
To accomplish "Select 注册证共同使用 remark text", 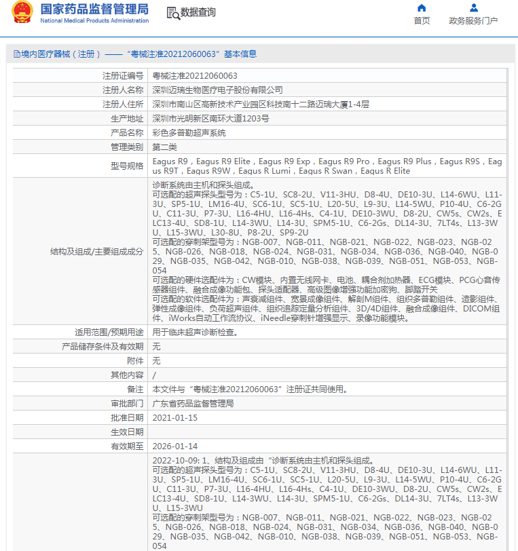I will 251,389.
